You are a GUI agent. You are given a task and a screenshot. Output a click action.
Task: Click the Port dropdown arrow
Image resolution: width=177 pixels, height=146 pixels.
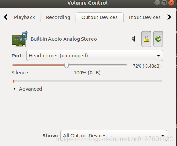[159, 56]
